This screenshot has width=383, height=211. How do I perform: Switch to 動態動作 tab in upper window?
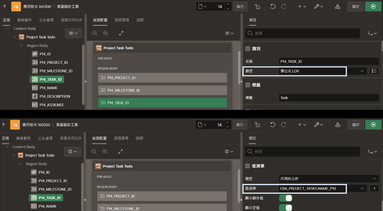pos(24,20)
